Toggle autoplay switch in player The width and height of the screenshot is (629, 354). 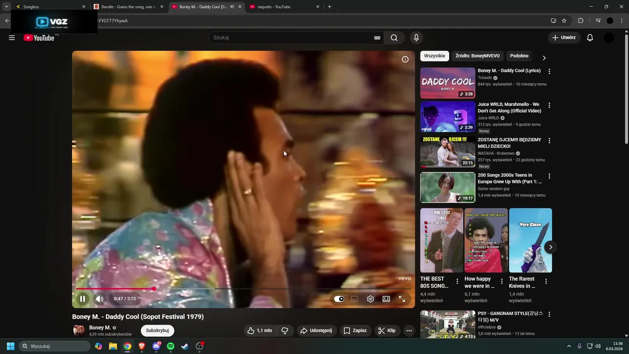339,298
